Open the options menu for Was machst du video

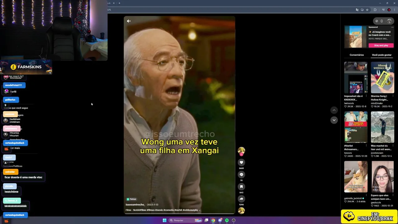[x=393, y=146]
